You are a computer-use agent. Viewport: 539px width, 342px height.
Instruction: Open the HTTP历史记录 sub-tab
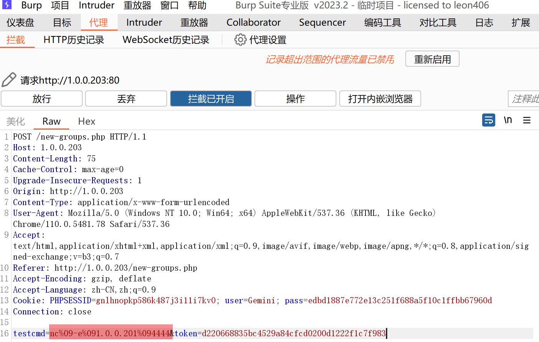pos(74,40)
